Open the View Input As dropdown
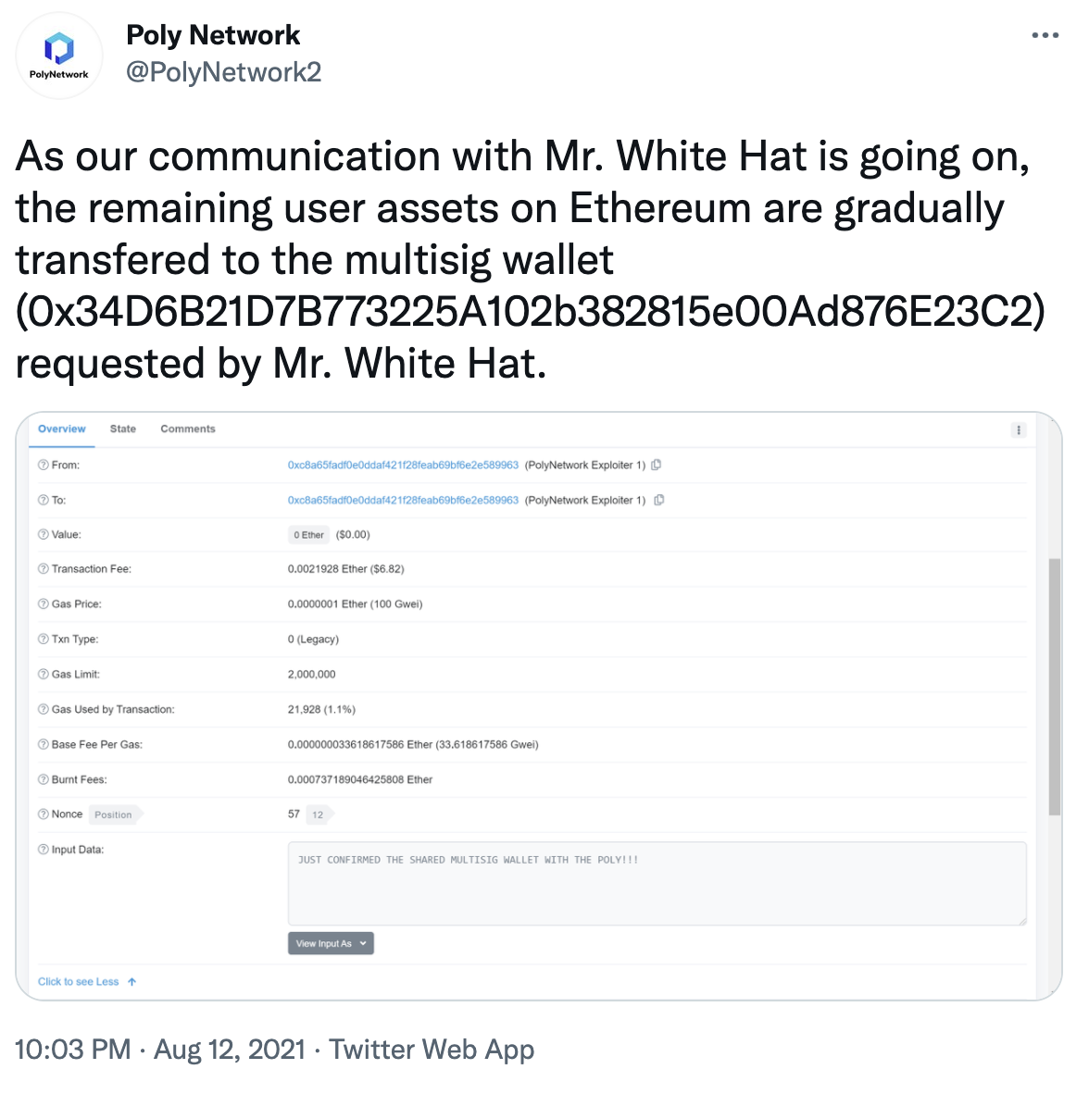 (331, 943)
